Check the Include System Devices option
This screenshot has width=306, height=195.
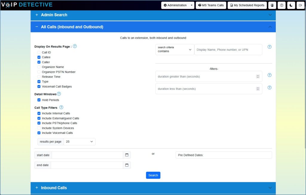(39, 128)
